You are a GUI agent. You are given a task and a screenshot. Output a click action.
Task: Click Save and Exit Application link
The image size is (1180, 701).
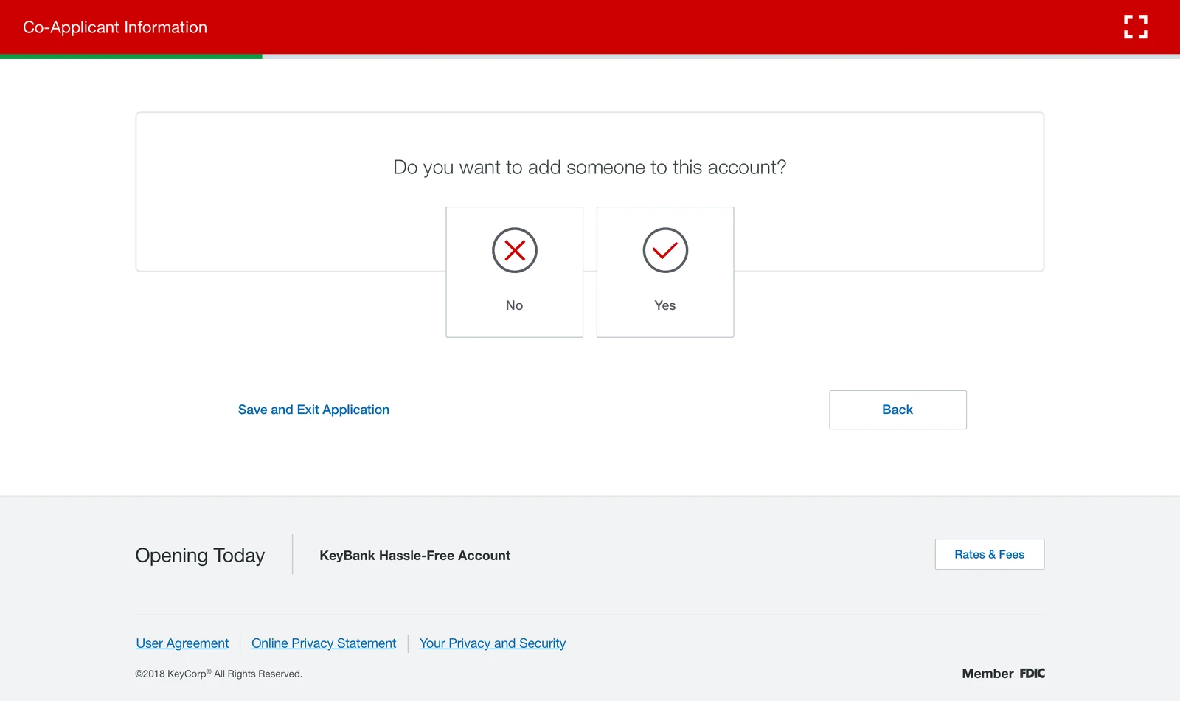click(313, 410)
